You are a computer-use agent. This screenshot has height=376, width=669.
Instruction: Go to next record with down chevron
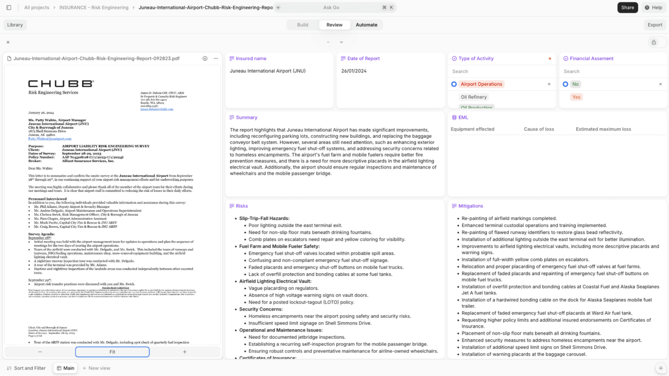[341, 42]
